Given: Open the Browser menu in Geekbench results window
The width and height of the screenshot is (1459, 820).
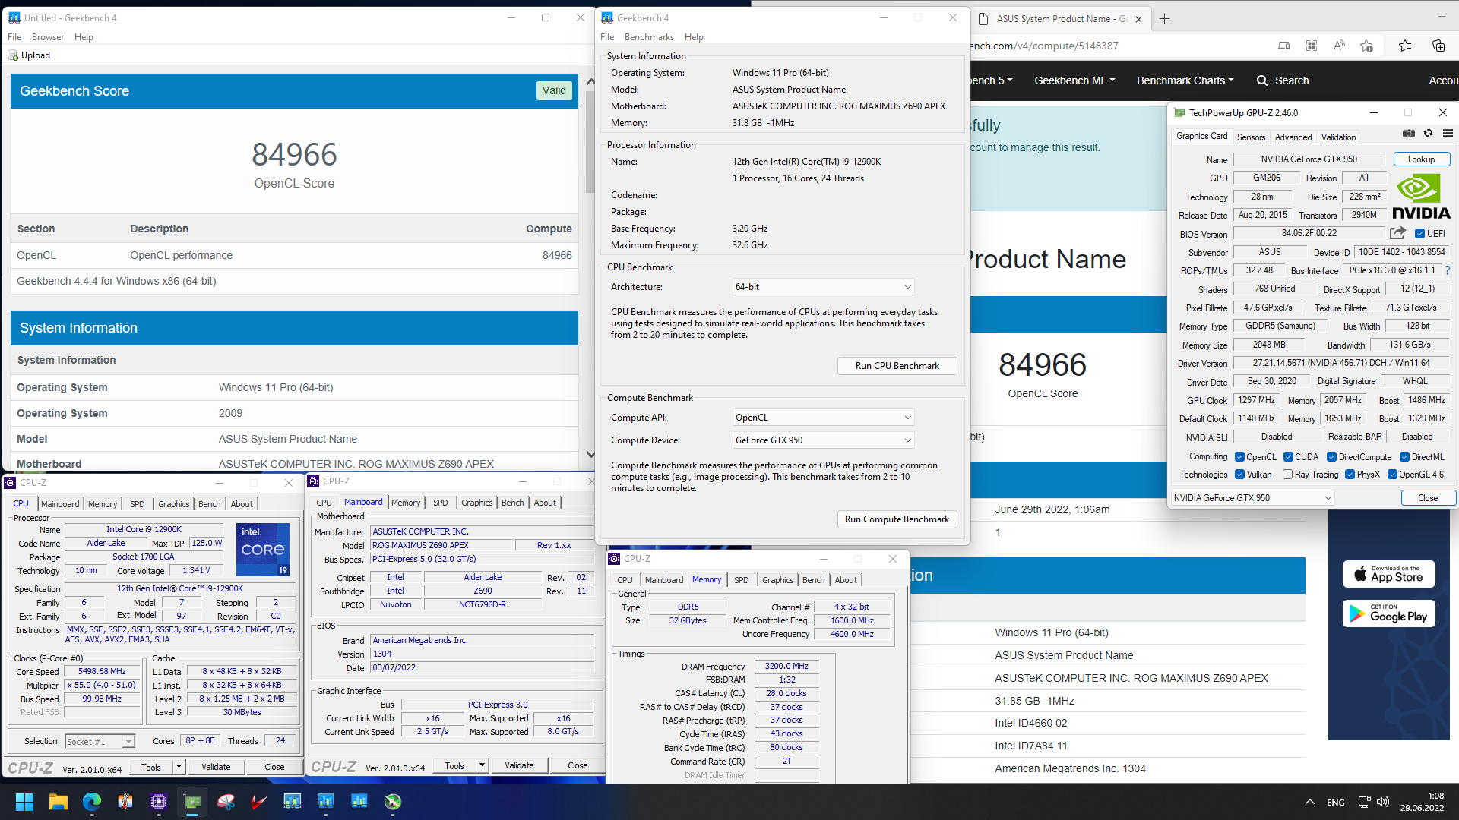Looking at the screenshot, I should coord(48,37).
